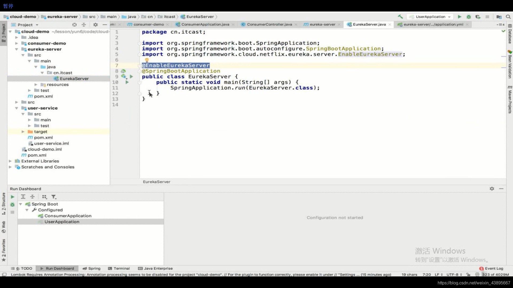
Task: Switch to ConsumerController.java tab
Action: pyautogui.click(x=269, y=24)
